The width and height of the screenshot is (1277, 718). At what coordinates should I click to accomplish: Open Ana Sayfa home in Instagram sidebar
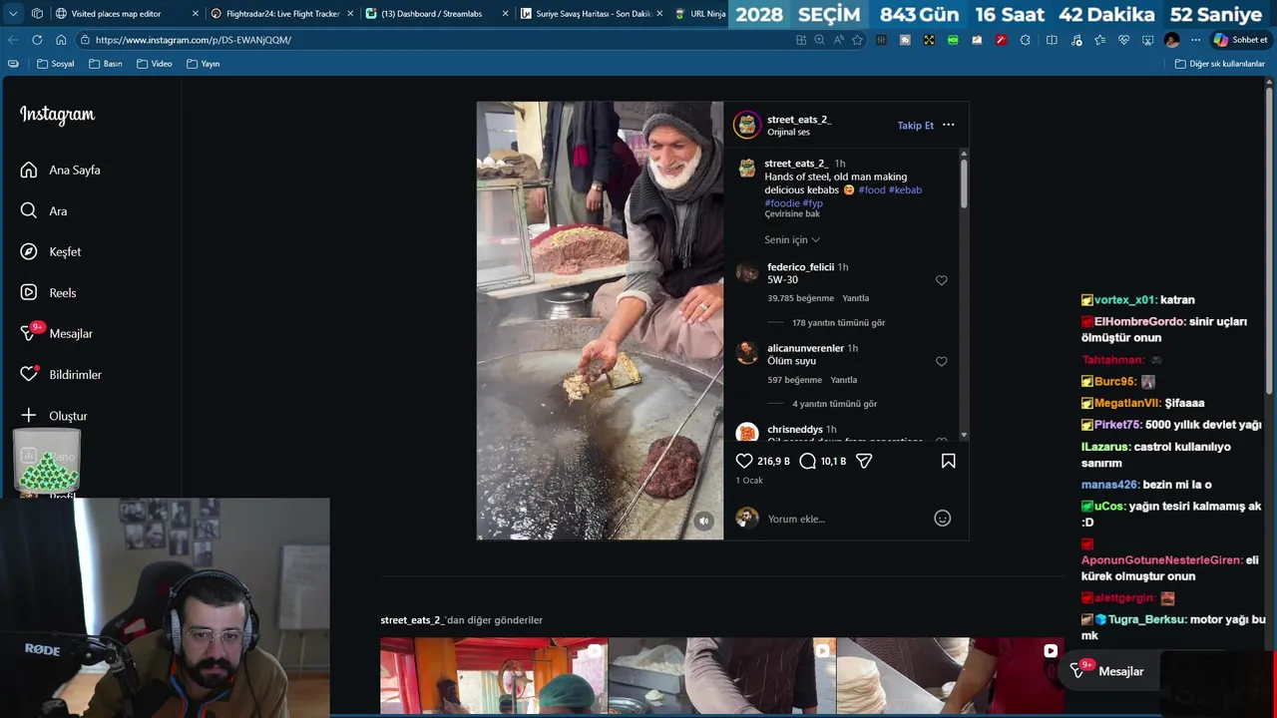[60, 170]
